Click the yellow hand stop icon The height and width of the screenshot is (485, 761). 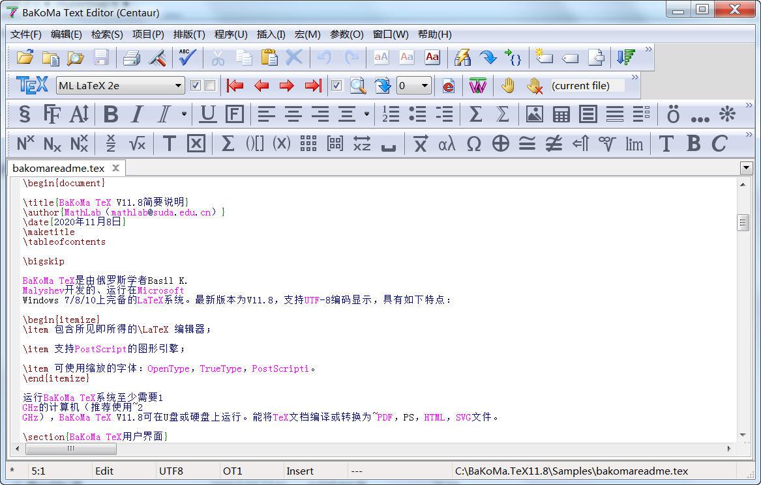point(507,86)
